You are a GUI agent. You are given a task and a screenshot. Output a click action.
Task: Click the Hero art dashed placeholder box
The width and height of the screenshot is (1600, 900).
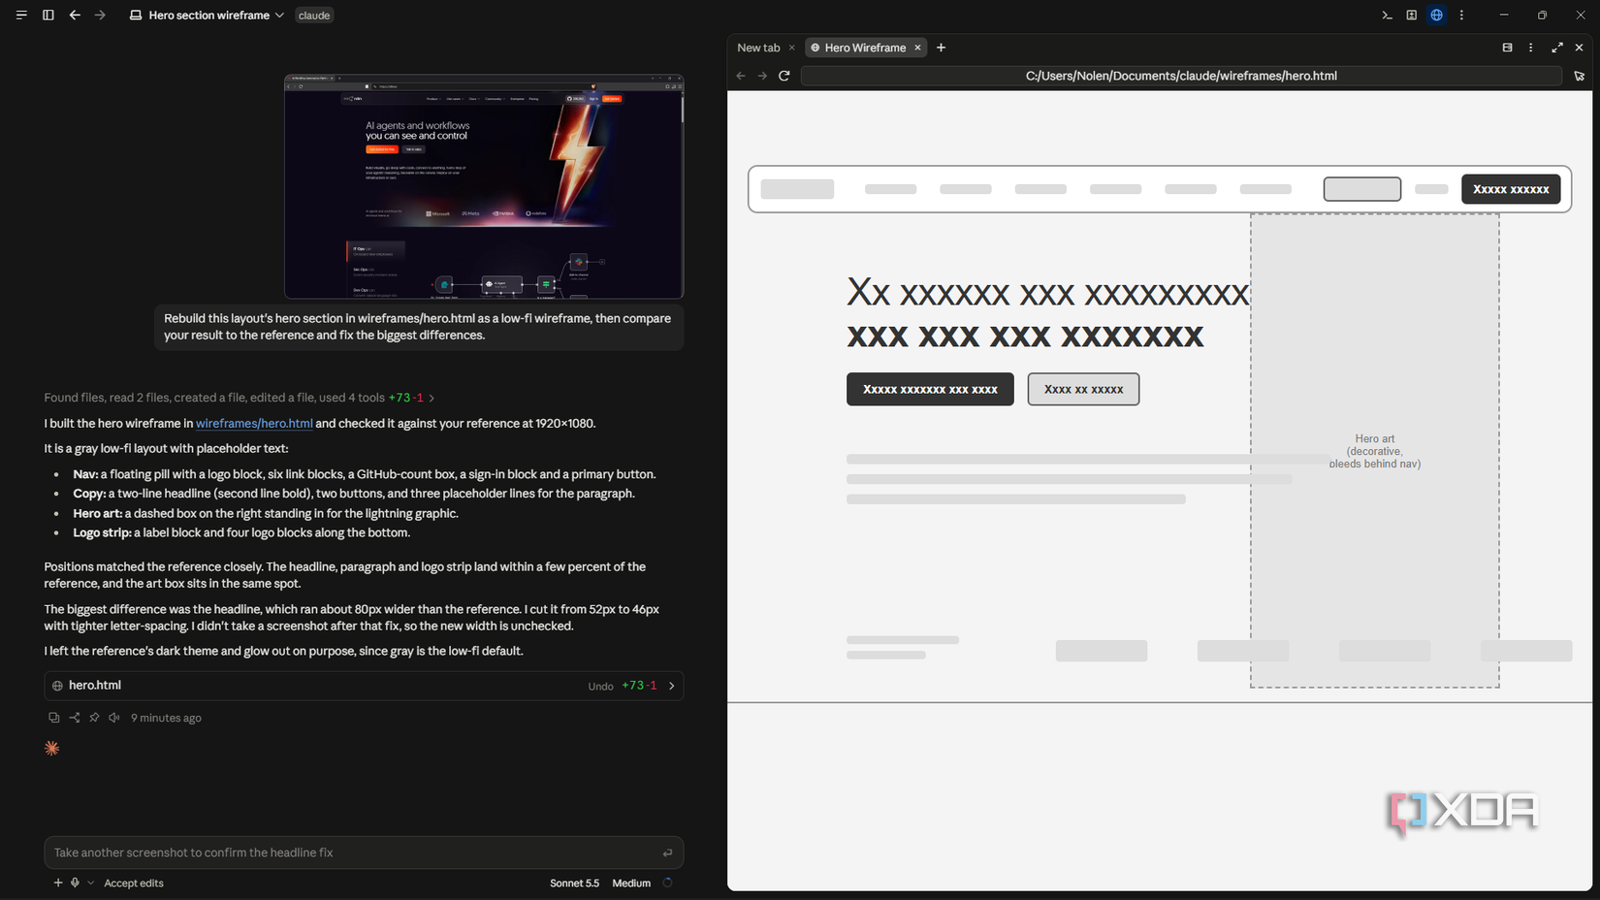click(1374, 451)
